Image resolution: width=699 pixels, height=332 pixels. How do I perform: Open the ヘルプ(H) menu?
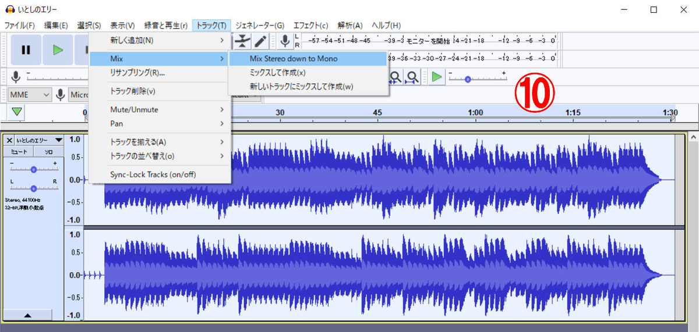point(386,26)
